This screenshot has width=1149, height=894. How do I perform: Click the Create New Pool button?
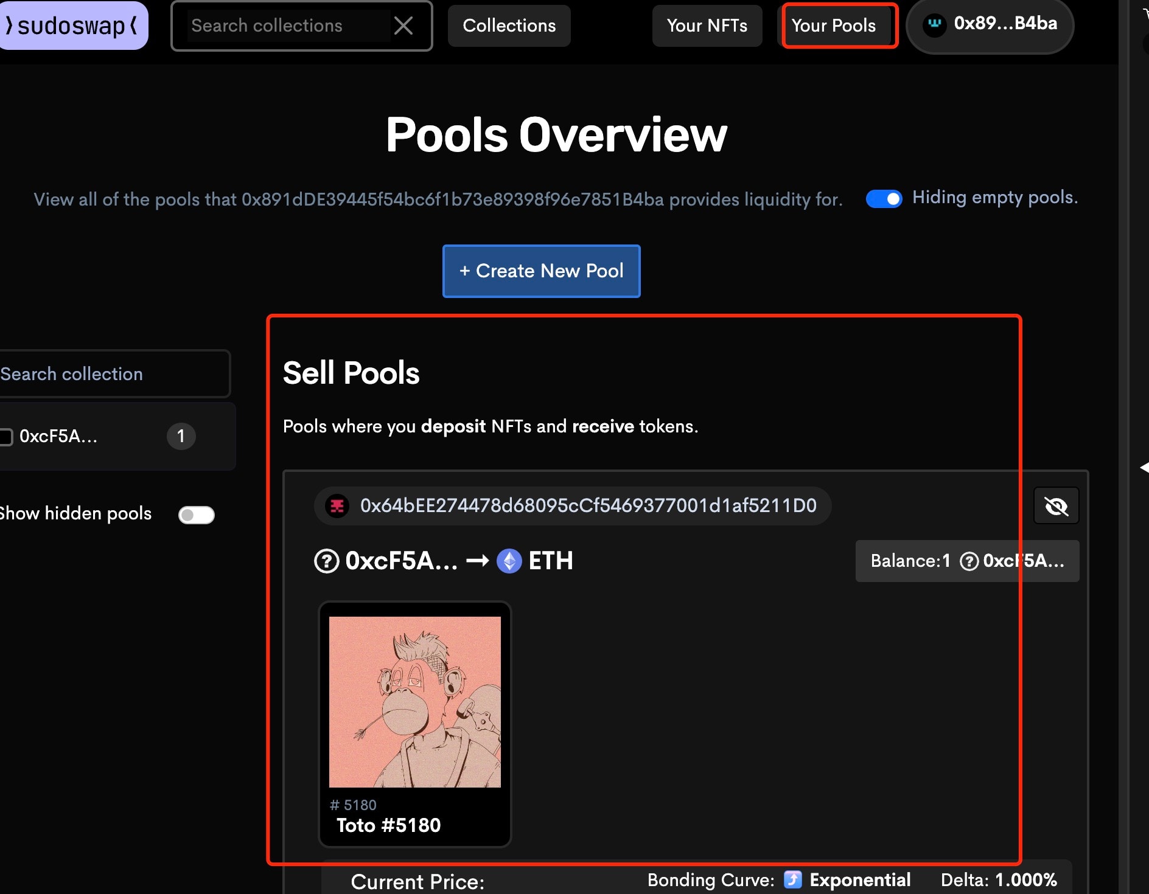pyautogui.click(x=541, y=271)
